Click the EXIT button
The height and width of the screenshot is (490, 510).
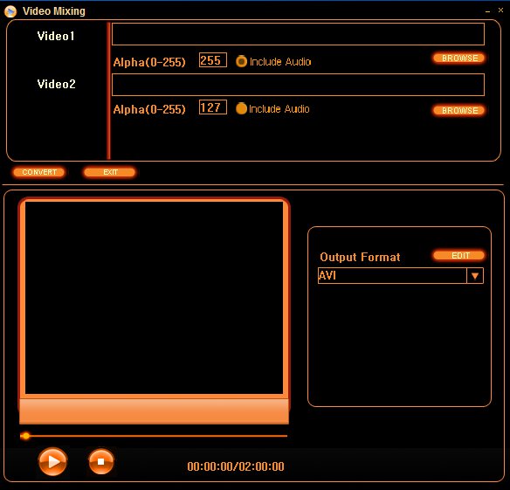[110, 172]
